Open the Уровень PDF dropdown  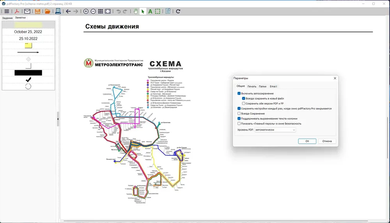[275, 130]
